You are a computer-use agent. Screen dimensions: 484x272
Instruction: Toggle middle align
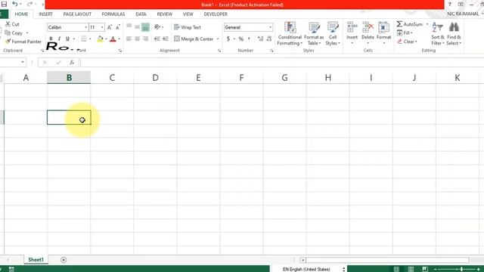(x=138, y=27)
